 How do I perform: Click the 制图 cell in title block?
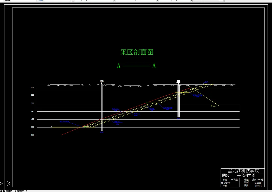(225, 180)
